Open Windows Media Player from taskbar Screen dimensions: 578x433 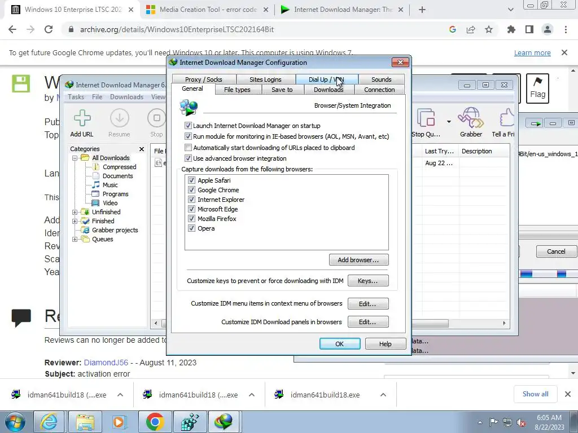(119, 422)
